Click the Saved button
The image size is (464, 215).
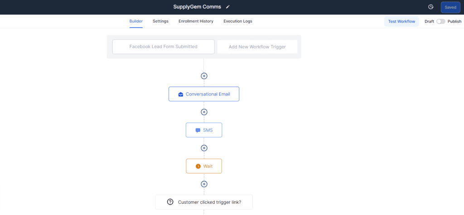coord(450,7)
